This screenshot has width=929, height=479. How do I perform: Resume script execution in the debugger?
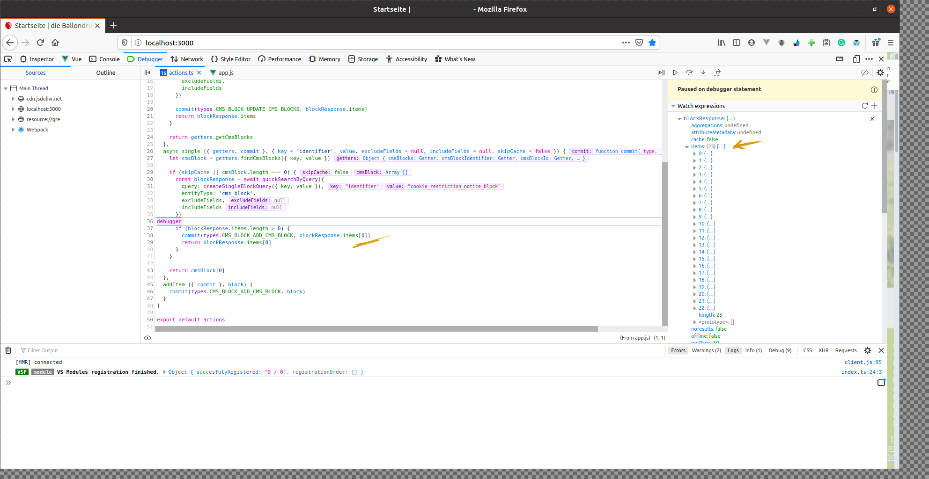676,73
